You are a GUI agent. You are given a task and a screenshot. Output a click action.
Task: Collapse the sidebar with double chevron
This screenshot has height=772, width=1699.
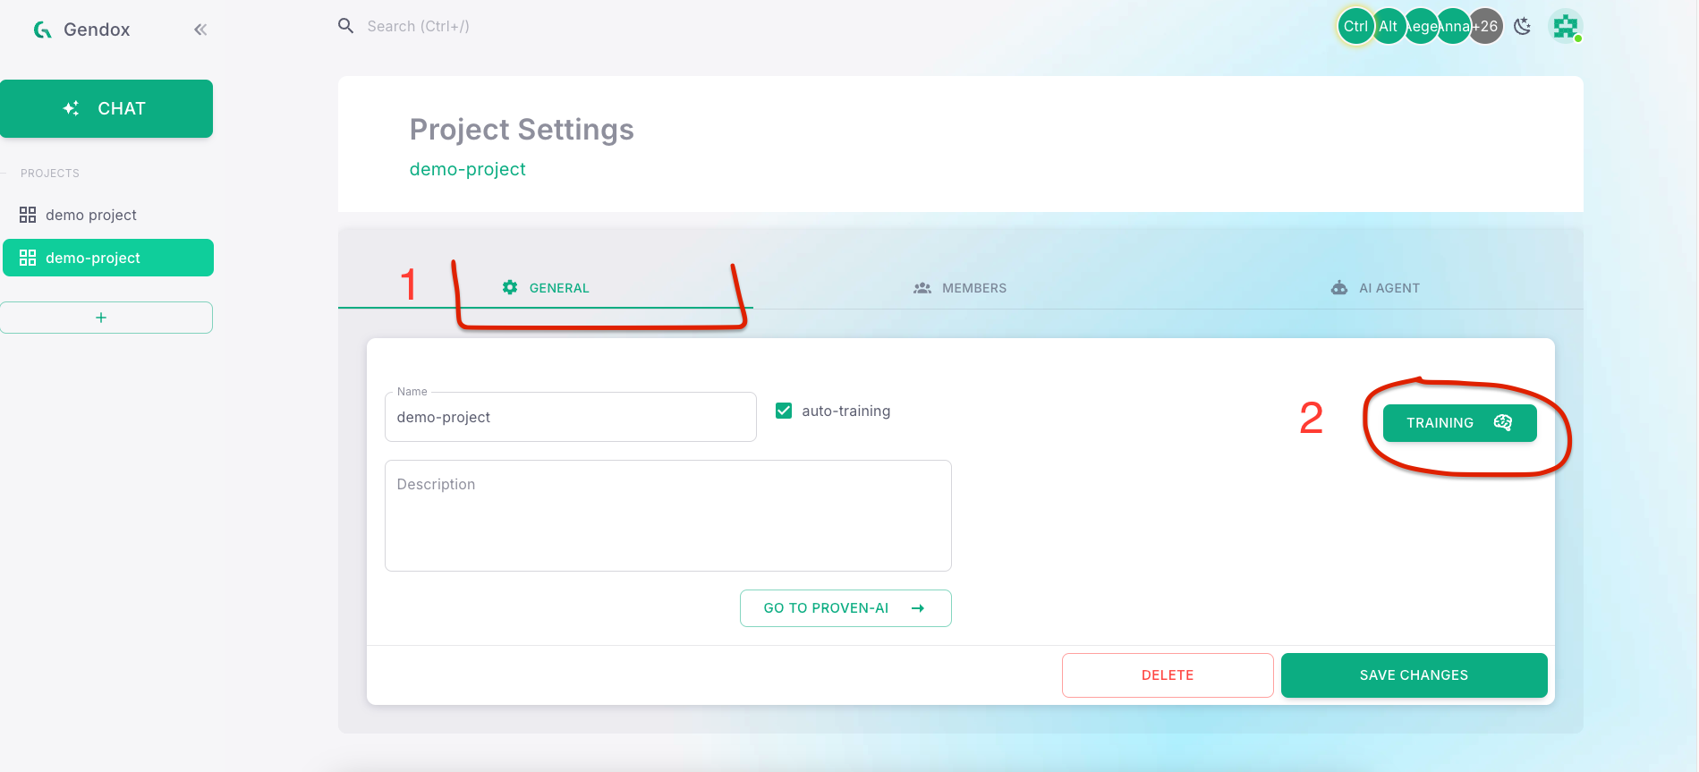(200, 30)
